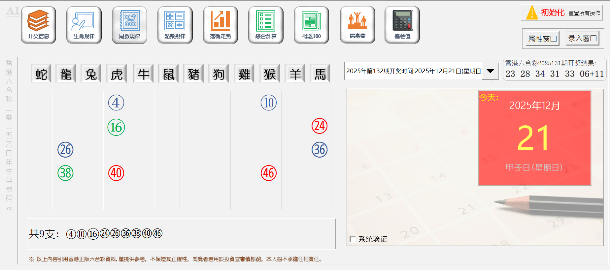Click the 綜合計算 calculation icon
Image resolution: width=610 pixels, height=270 pixels.
(x=266, y=25)
